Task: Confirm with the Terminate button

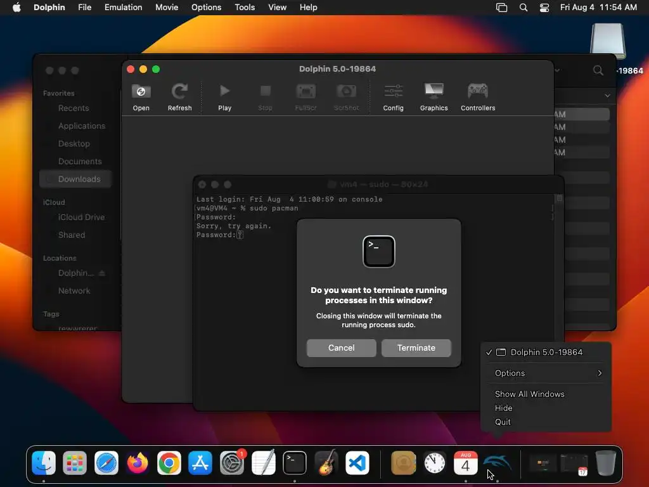Action: tap(416, 348)
